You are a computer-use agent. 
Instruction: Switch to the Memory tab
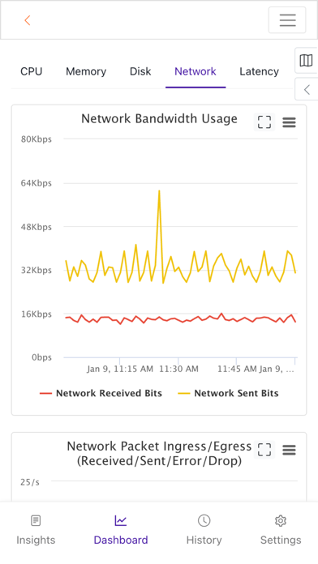[86, 71]
